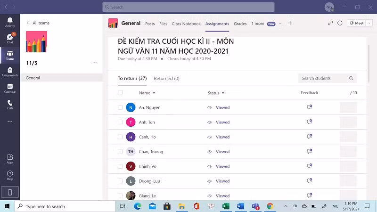Expand the tab to full screen

[330, 23]
